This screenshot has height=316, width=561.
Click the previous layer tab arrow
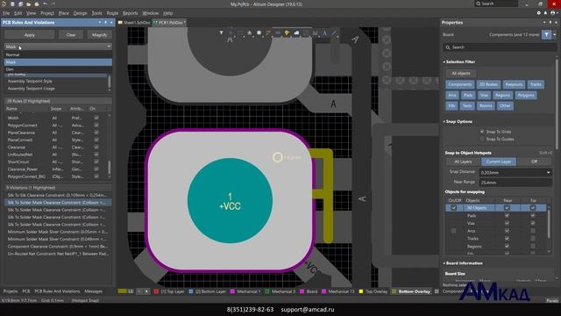[139, 291]
